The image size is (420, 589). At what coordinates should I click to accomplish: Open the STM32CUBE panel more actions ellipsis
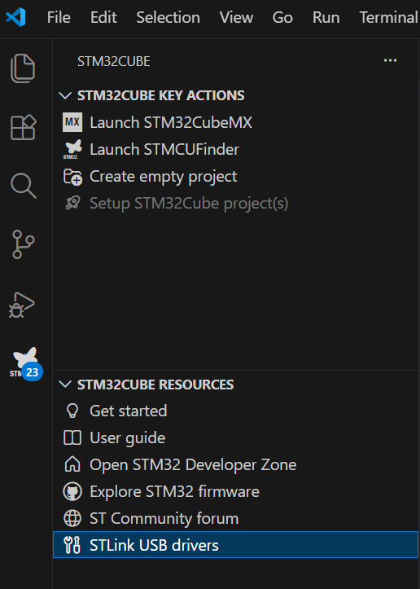391,60
